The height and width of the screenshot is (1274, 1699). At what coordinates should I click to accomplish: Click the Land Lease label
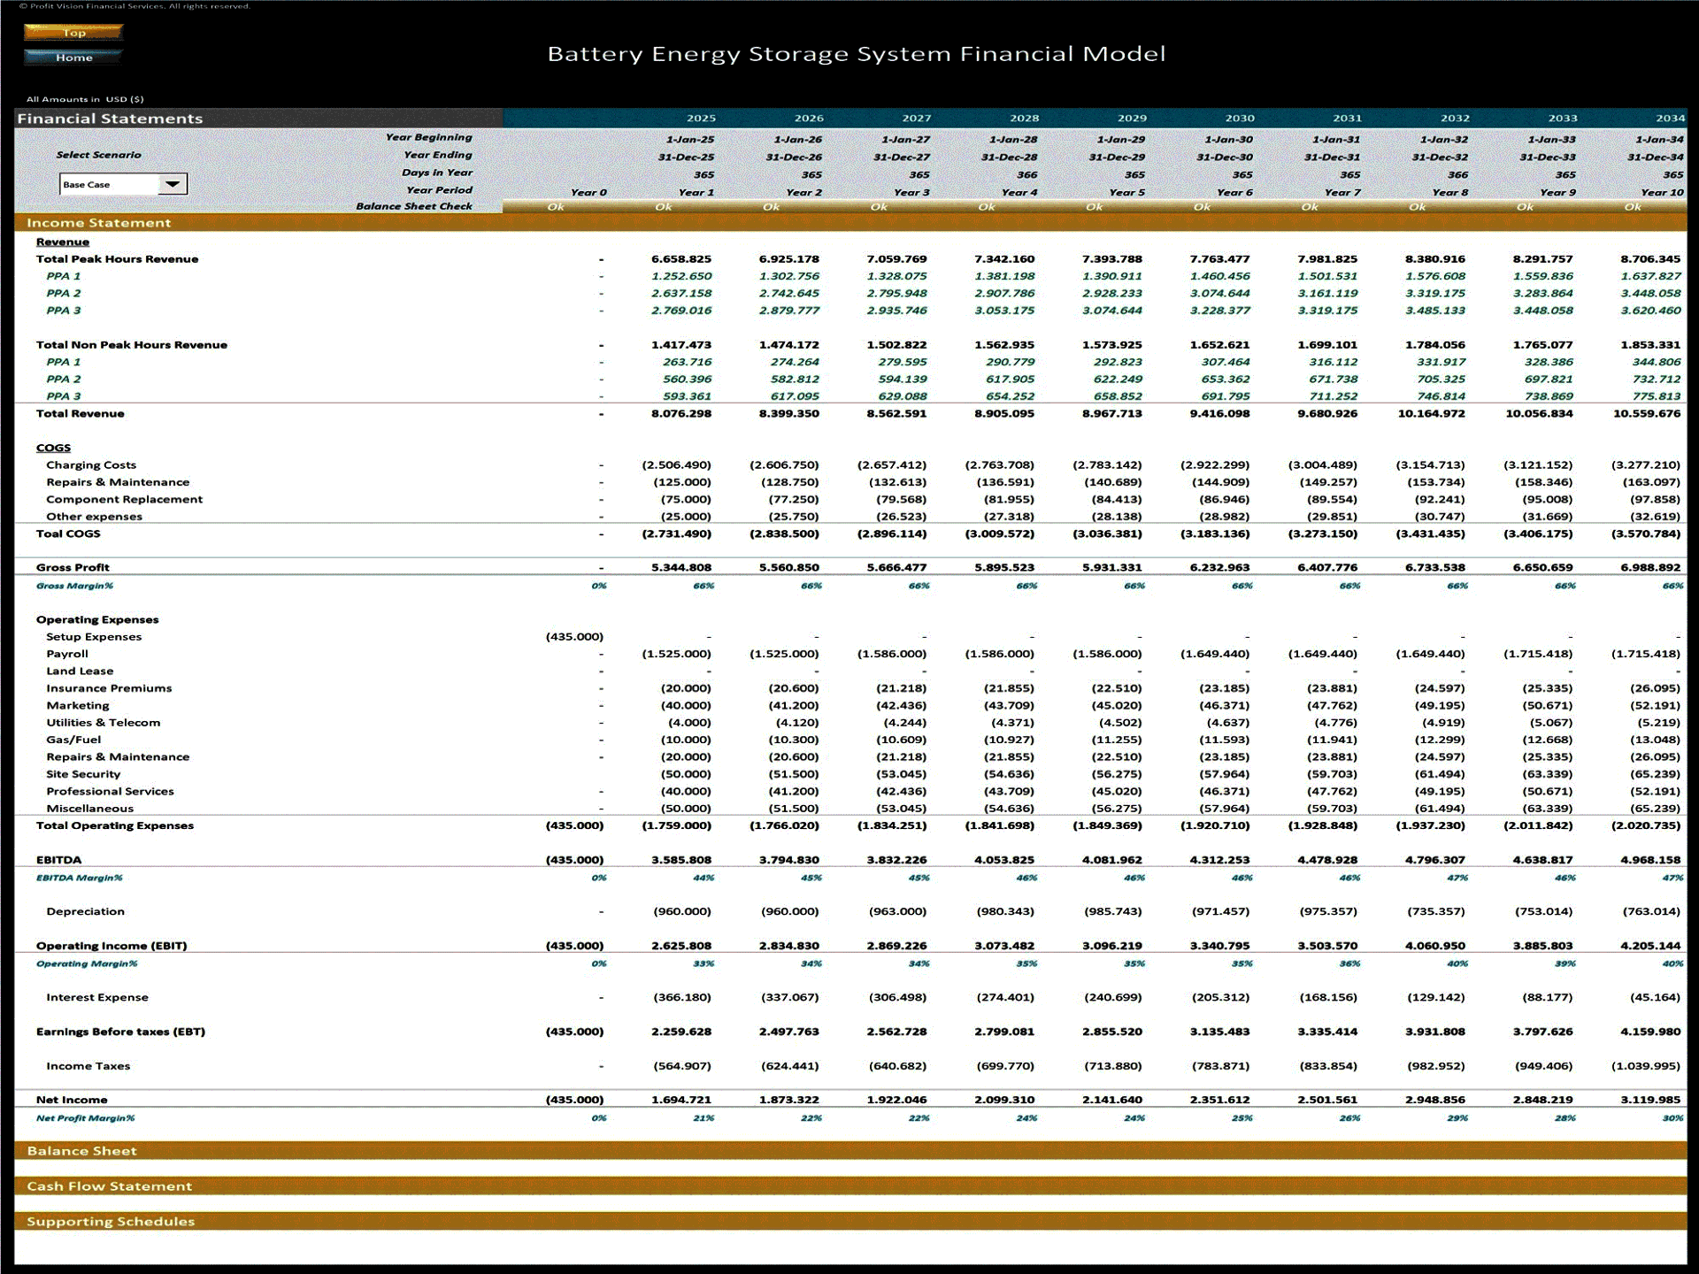(80, 671)
